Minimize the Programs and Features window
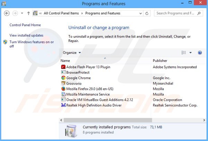 click(x=182, y=3)
